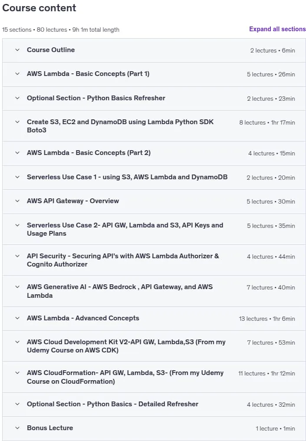
Task: Click chevron next to AWS Lambda Basic Concepts Part 2
Action: [x=17, y=153]
